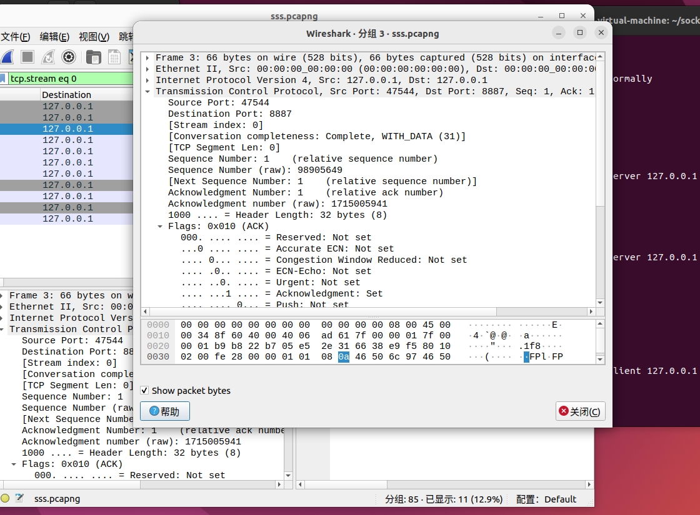This screenshot has height=515, width=700.
Task: Click the Destination column header
Action: click(x=66, y=94)
